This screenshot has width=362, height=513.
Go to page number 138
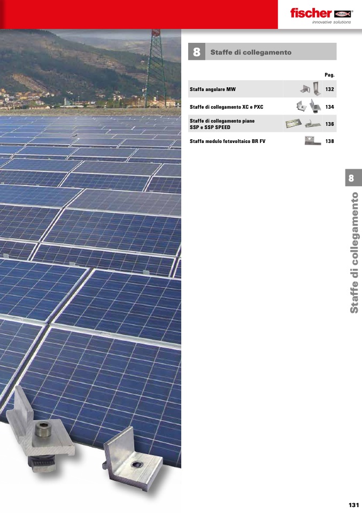[x=330, y=141]
